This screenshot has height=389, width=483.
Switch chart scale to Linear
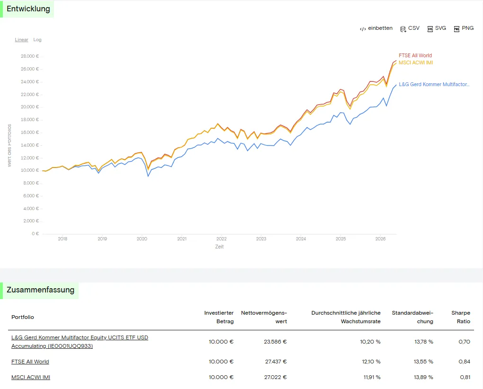click(x=22, y=40)
